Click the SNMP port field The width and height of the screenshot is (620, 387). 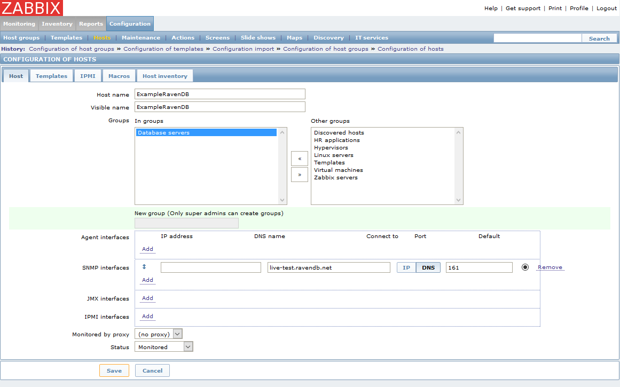tap(479, 267)
